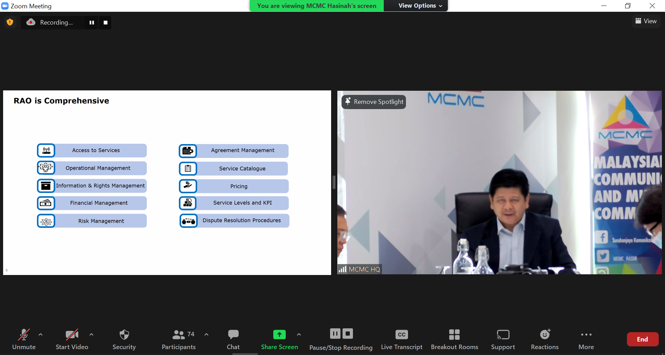The height and width of the screenshot is (355, 665).
Task: Enable Live Transcript closed captions
Action: click(401, 339)
